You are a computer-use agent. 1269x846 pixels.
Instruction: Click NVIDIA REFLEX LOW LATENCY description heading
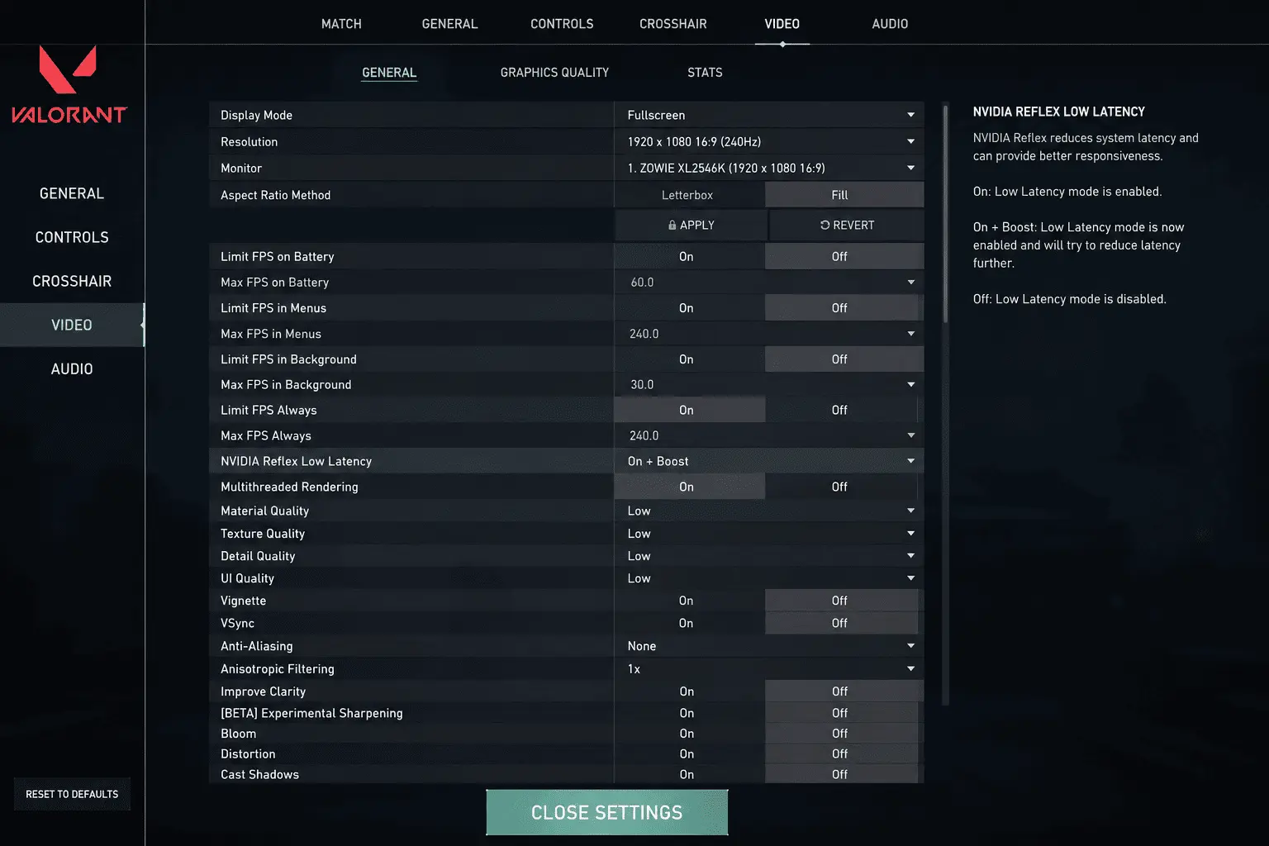point(1058,112)
